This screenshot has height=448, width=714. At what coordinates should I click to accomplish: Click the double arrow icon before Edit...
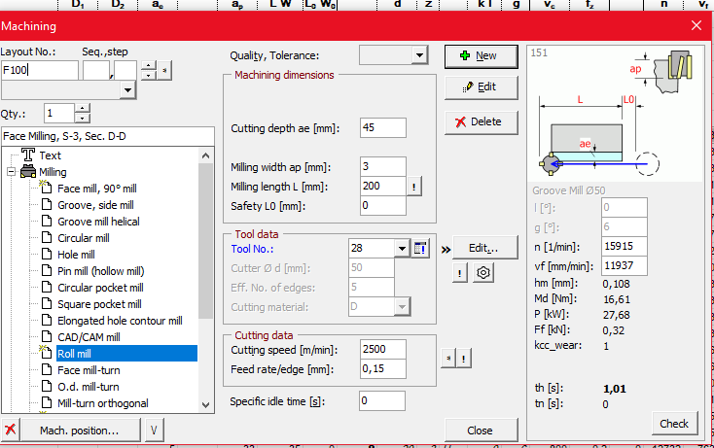(x=446, y=249)
